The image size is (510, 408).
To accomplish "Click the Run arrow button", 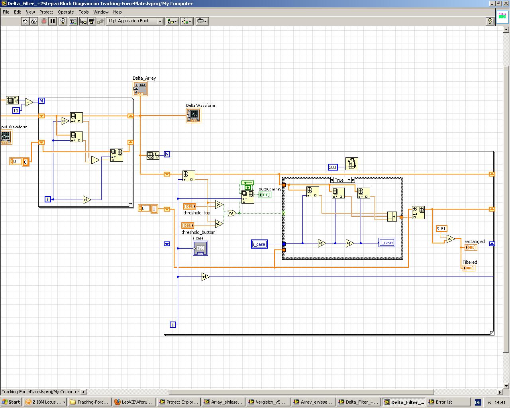I will (25, 21).
